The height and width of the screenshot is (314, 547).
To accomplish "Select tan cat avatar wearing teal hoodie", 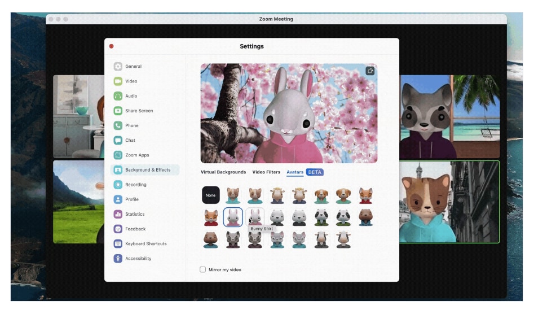I will [x=233, y=195].
